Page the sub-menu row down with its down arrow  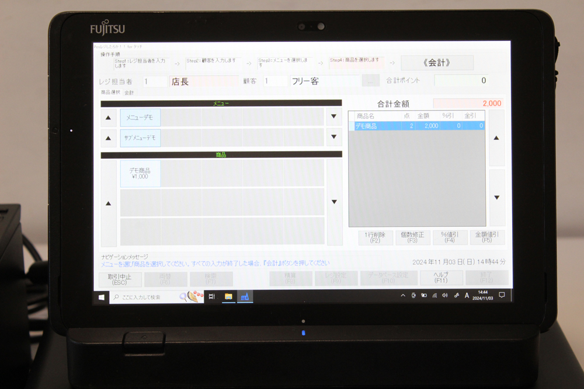[333, 137]
